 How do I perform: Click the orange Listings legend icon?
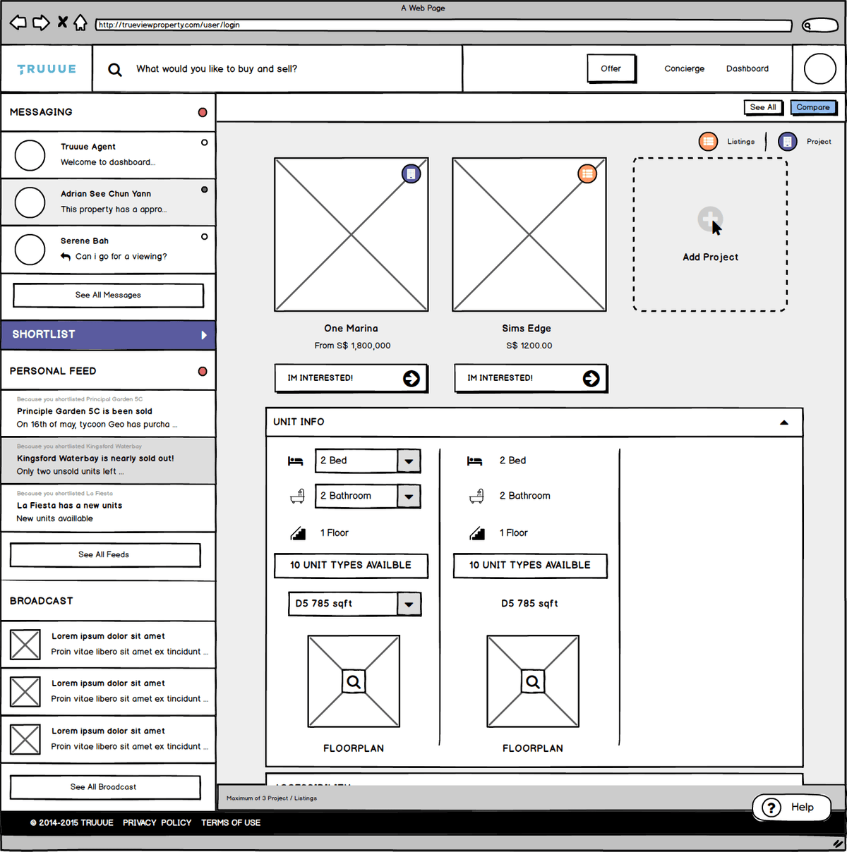(x=708, y=142)
